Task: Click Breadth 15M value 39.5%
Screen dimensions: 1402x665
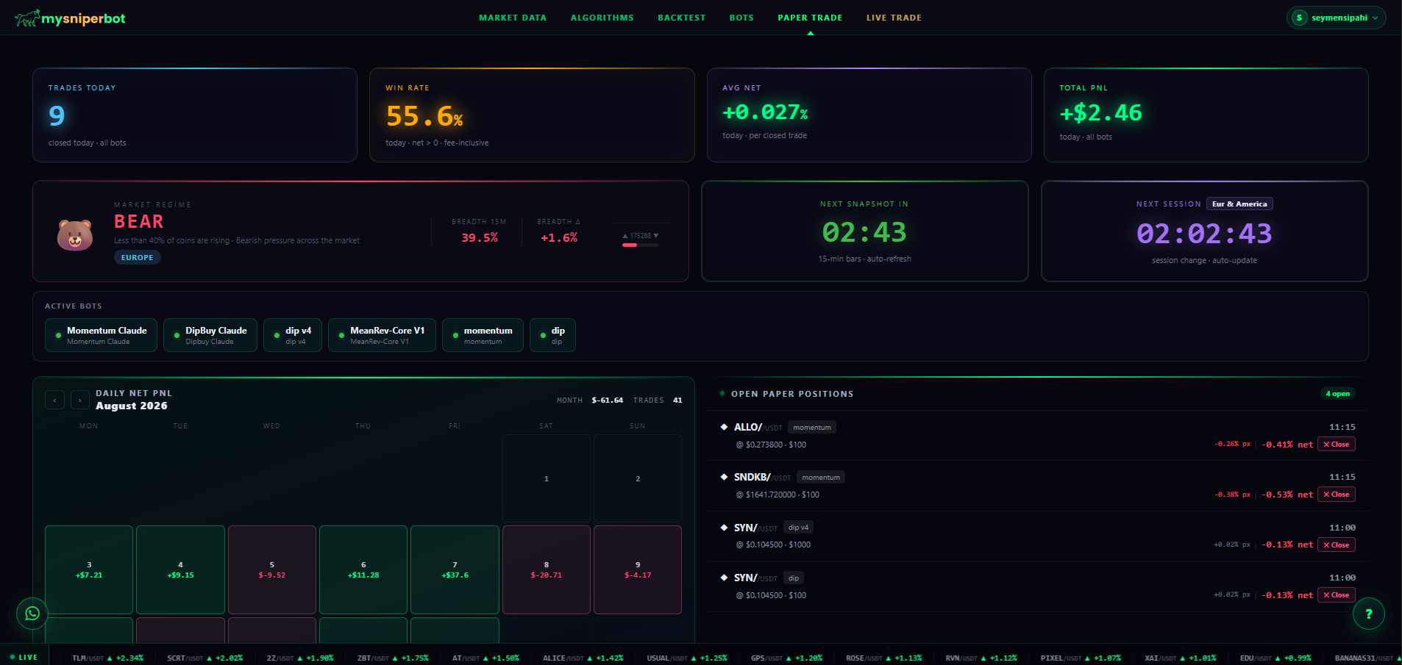Action: coord(480,237)
